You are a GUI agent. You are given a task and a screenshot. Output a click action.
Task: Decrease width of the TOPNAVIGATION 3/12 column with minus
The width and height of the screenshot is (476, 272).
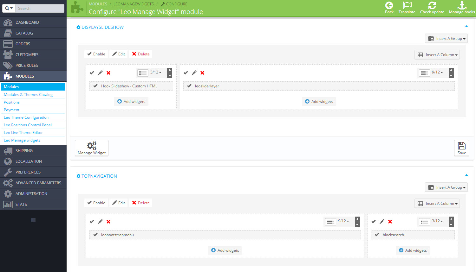[451, 225]
